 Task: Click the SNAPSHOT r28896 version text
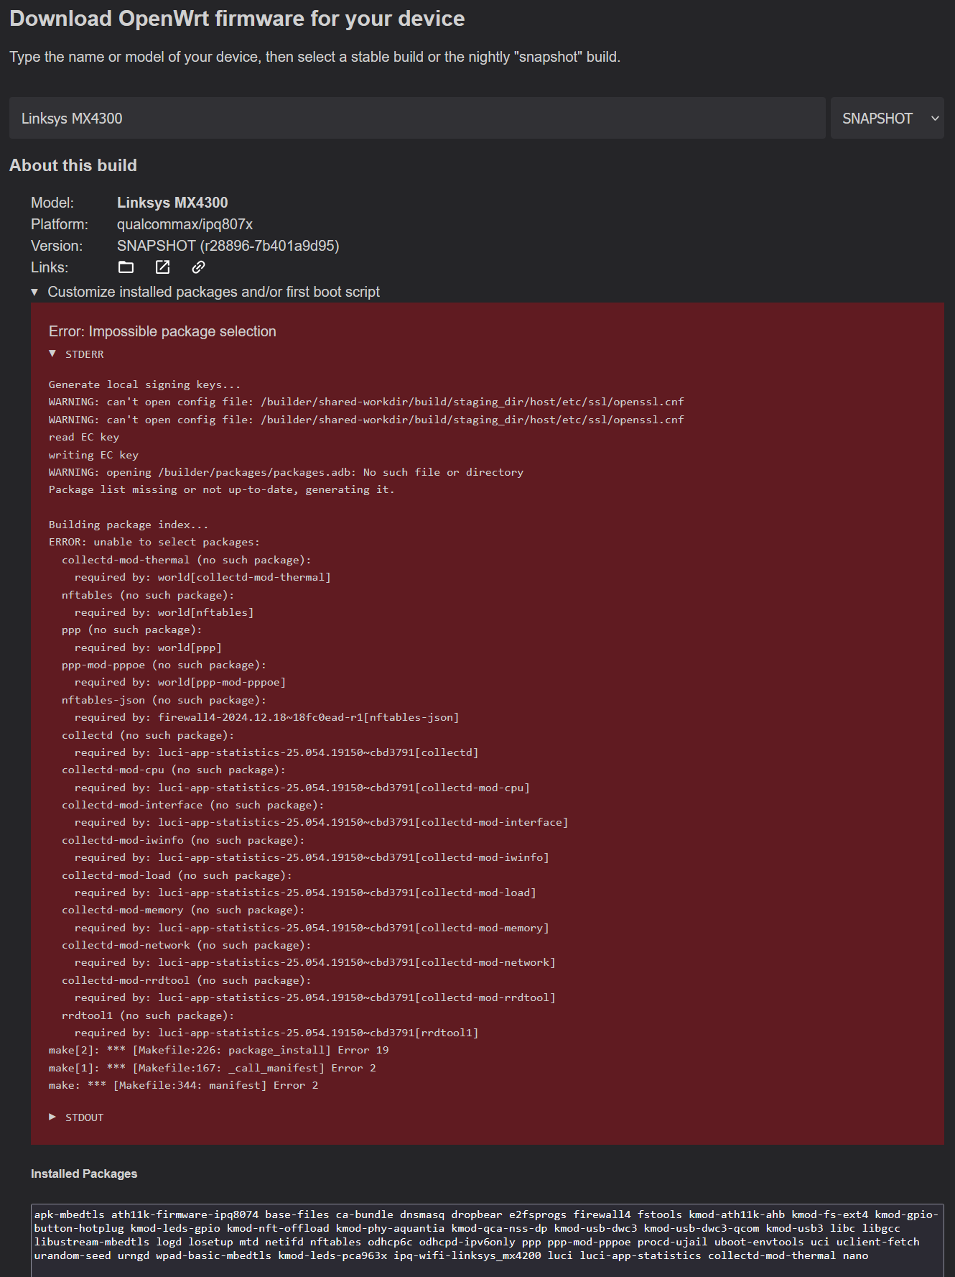pos(228,246)
